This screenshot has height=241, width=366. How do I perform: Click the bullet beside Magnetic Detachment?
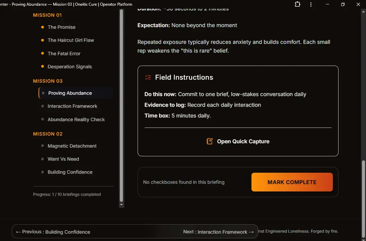tap(43, 146)
